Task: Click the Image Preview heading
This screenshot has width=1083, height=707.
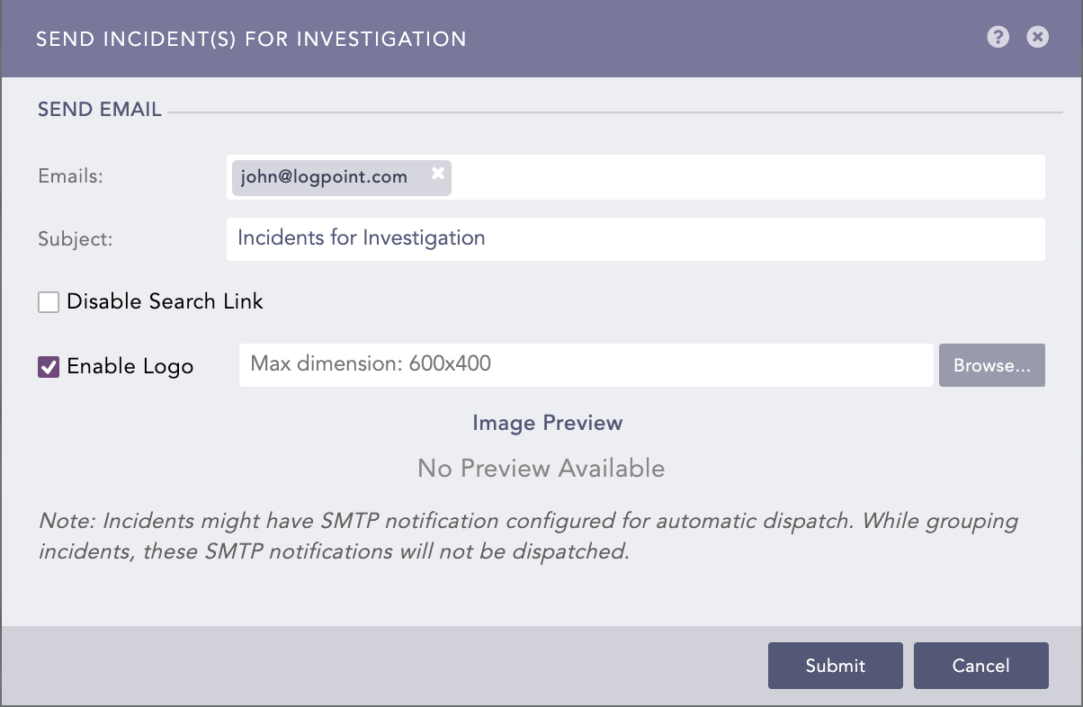Action: click(x=547, y=423)
